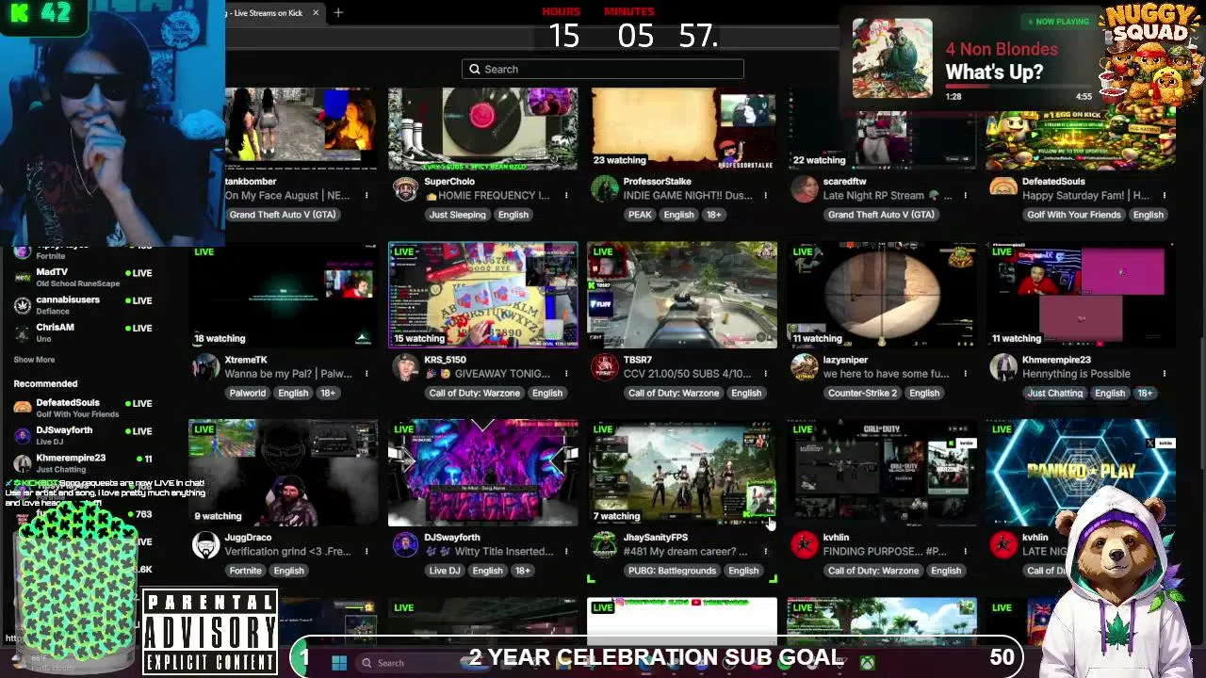Click Show More in the sidebar
Image resolution: width=1206 pixels, height=678 pixels.
(34, 360)
